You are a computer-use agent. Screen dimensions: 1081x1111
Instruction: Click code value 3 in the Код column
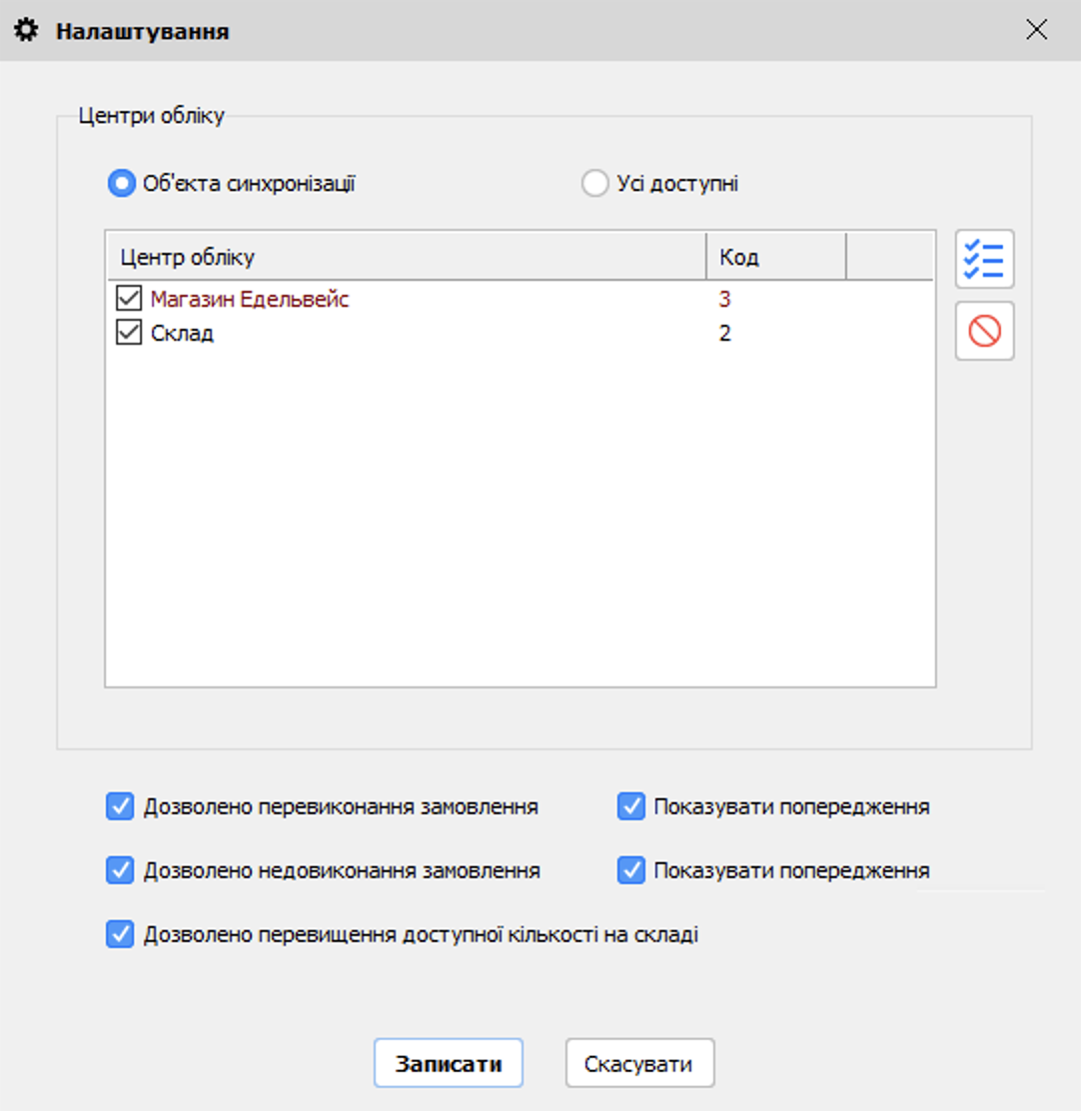pyautogui.click(x=724, y=299)
